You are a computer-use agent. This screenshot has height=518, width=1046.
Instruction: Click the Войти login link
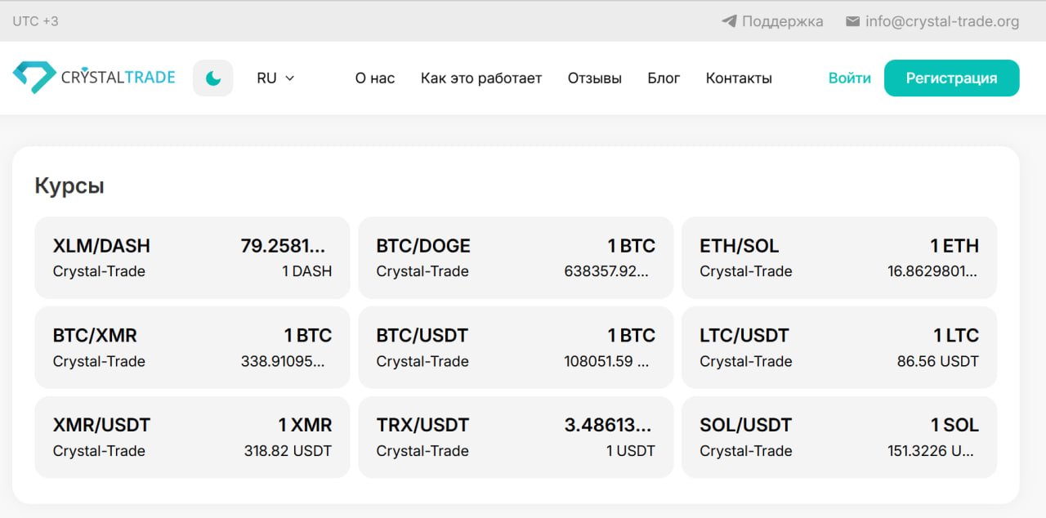(850, 78)
